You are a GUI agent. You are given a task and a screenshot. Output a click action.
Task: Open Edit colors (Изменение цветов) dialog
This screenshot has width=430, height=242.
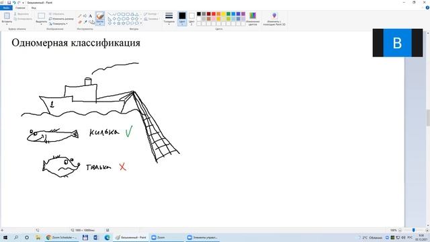[253, 19]
